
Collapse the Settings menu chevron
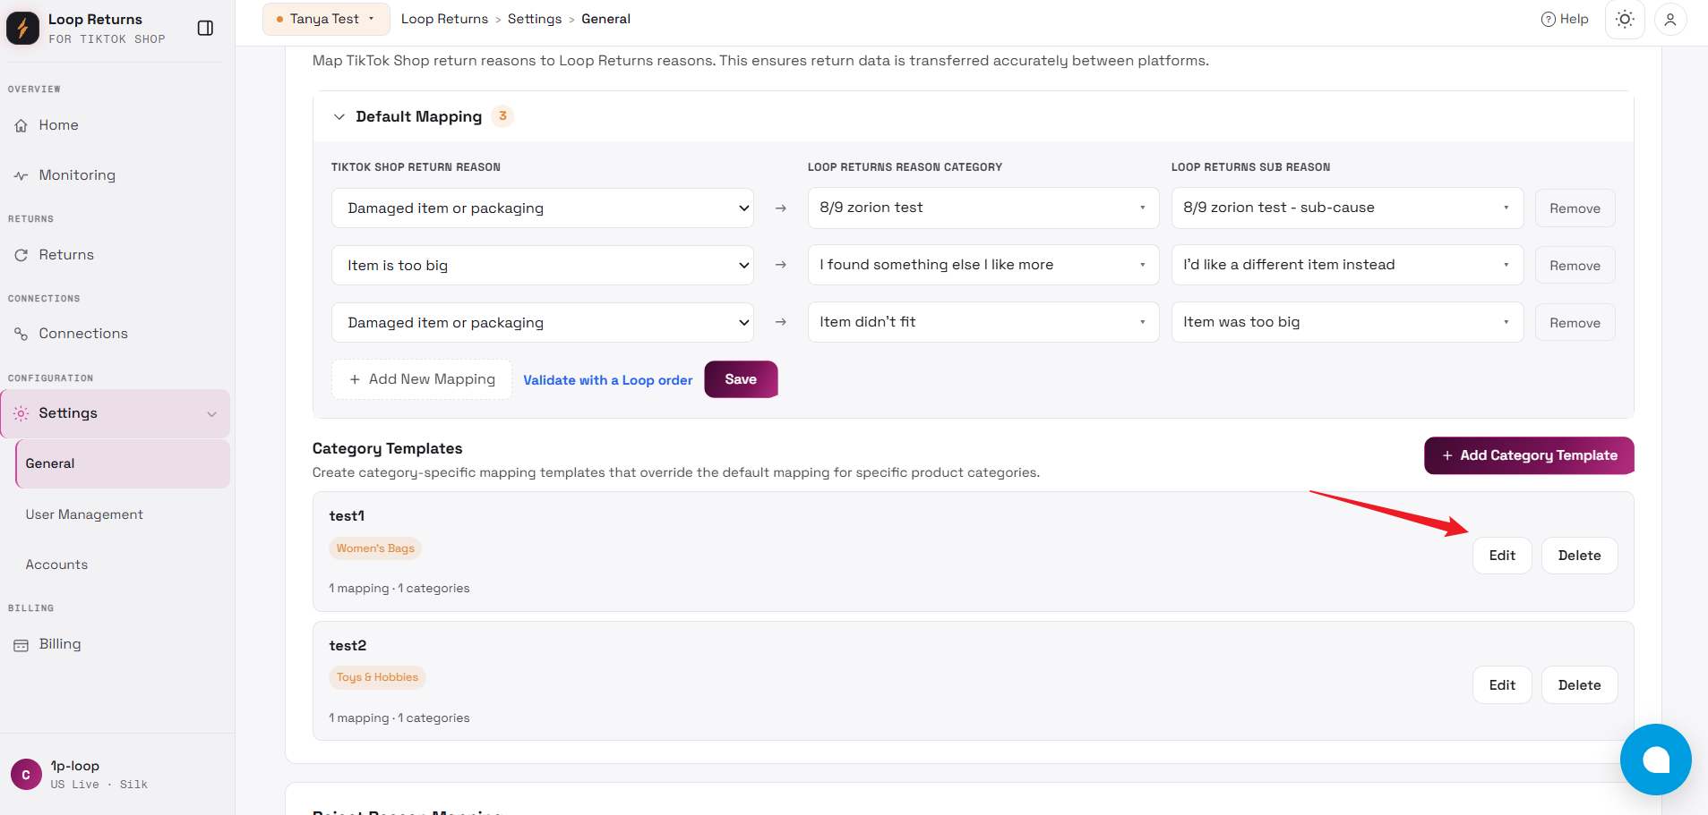point(211,414)
